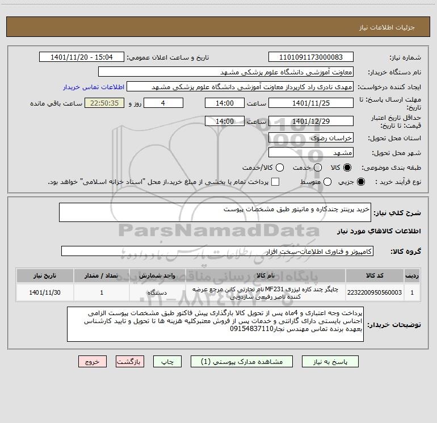Click the price validity date 1401/12/29 field
This screenshot has height=423, width=437.
pos(311,121)
